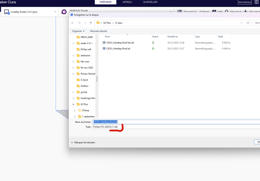Collapse the K2 Plus folder

pos(73,104)
